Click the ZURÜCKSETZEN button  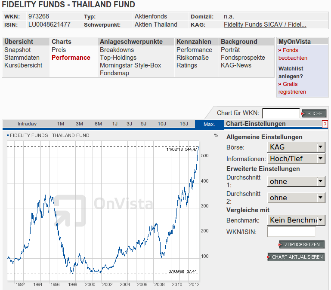pos(302,244)
